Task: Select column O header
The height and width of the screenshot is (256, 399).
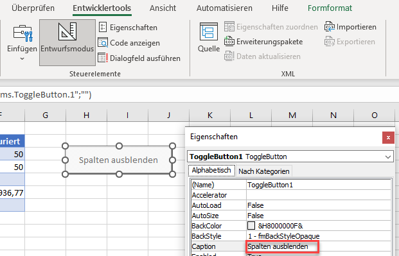Action: pos(375,115)
